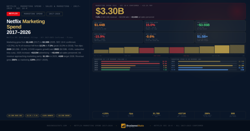Click the red 2020 COVID bar in chart
Viewport: 250px width, 131px height.
tap(146, 50)
